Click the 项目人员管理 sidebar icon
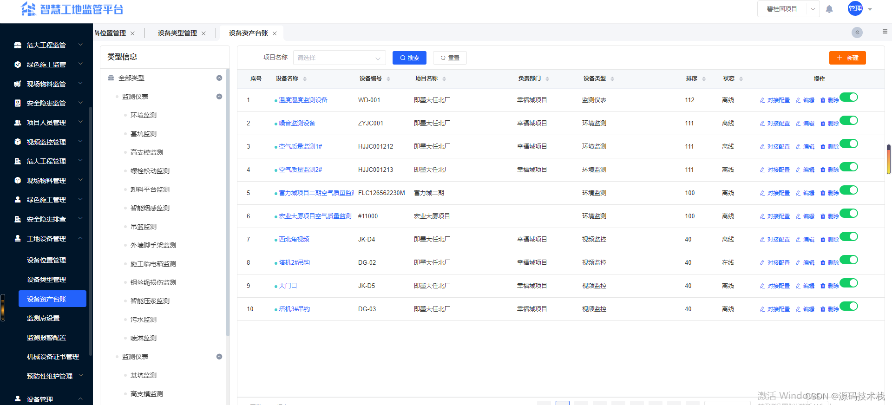892x405 pixels. point(18,123)
